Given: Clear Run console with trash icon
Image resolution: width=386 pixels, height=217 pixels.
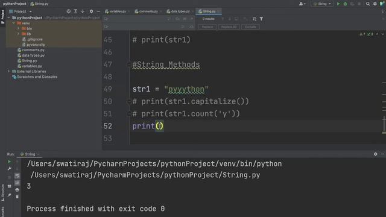Looking at the screenshot, I should pyautogui.click(x=17, y=197).
